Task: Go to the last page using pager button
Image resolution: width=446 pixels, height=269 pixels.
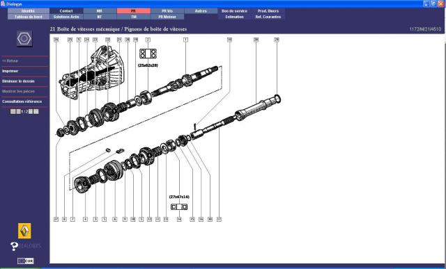Action: 36,111
